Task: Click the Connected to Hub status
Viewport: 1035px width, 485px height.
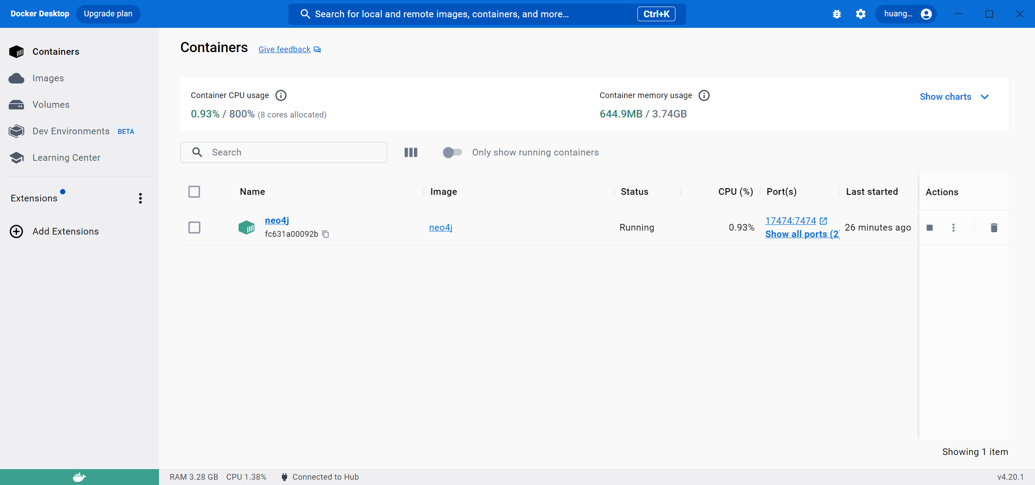Action: [320, 477]
